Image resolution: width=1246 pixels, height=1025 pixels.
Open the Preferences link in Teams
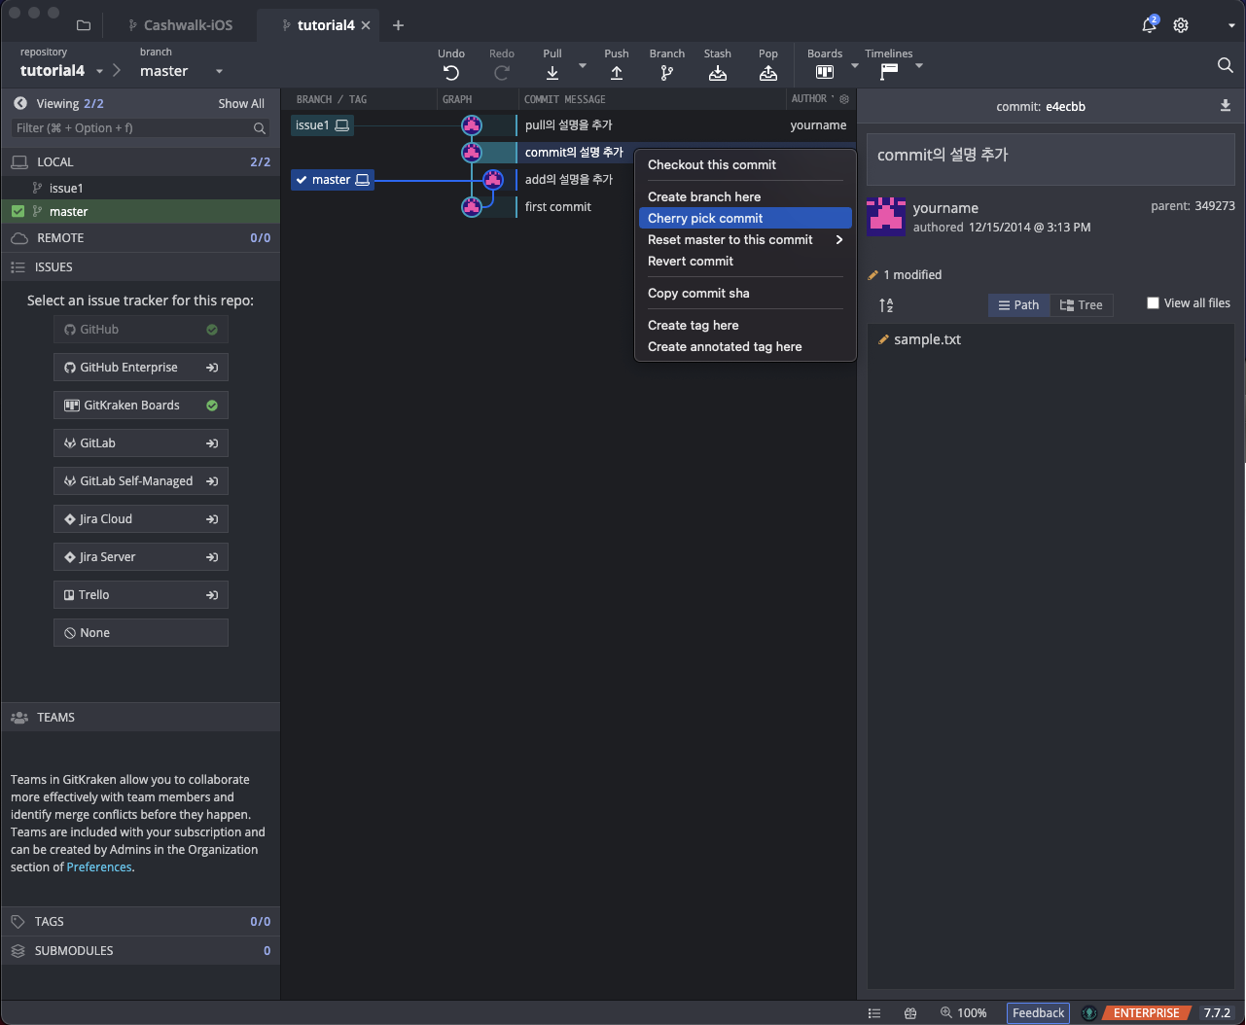click(99, 867)
